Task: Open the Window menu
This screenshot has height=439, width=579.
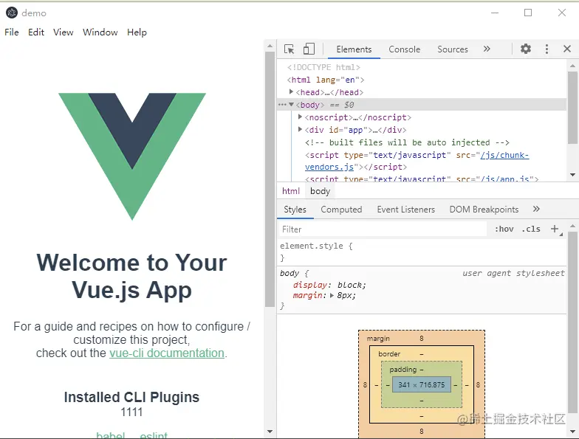Action: coord(100,32)
